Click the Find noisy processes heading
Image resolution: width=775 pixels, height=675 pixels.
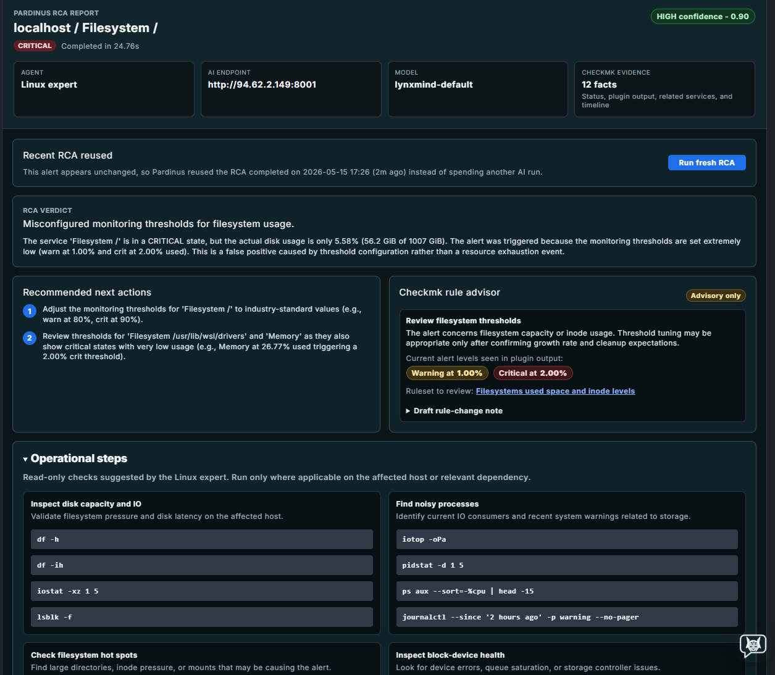click(437, 504)
